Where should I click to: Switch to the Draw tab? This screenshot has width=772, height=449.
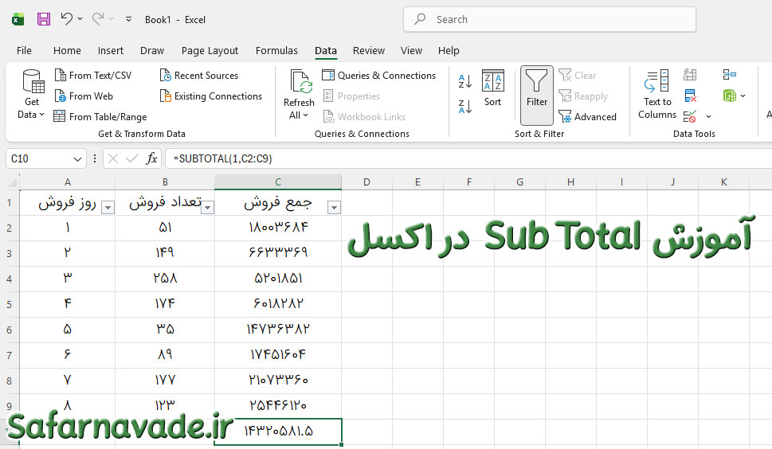(152, 51)
